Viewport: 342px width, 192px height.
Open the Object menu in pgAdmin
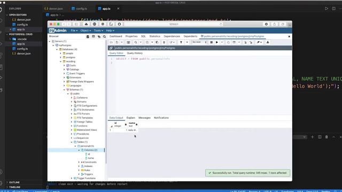[85, 31]
